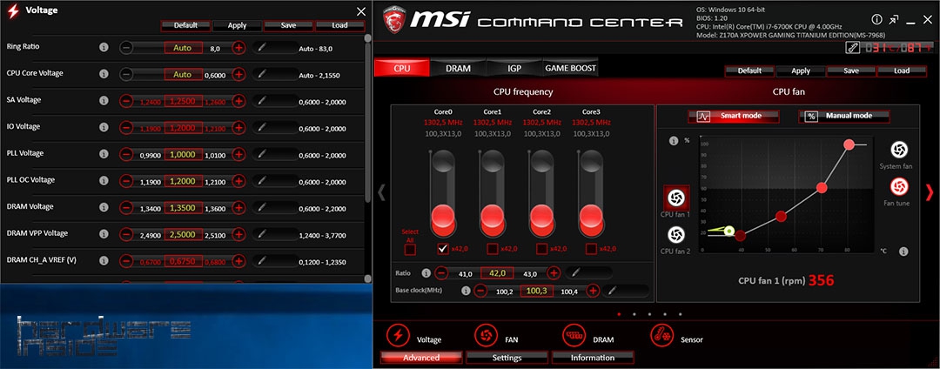Click the Core2 frequency slider knob
The width and height of the screenshot is (940, 369).
[x=541, y=216]
